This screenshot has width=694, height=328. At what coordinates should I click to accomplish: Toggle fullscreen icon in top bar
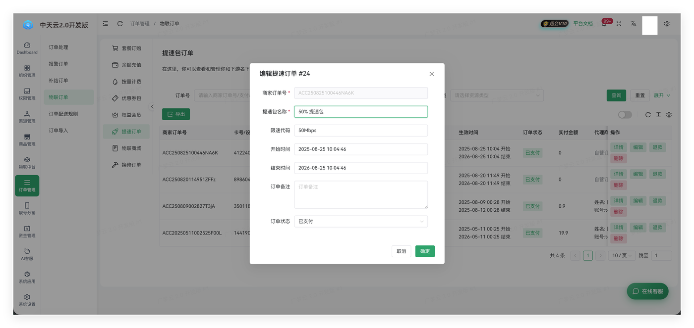619,24
